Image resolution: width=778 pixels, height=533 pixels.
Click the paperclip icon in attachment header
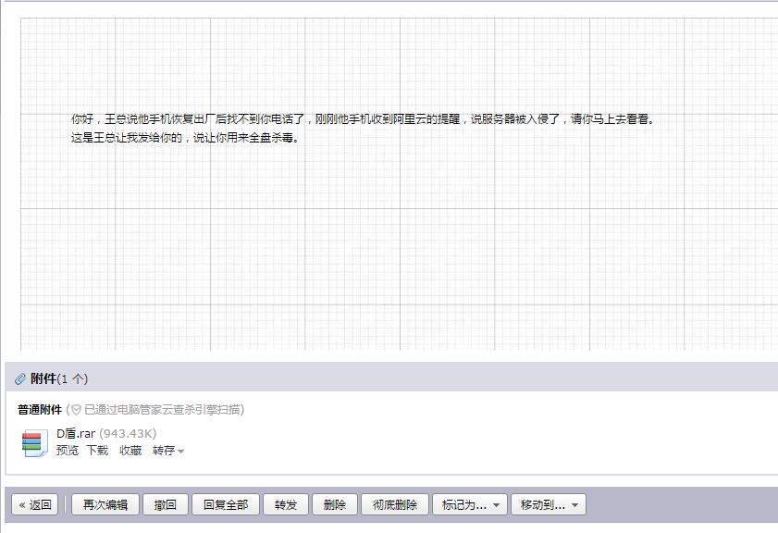[x=20, y=378]
